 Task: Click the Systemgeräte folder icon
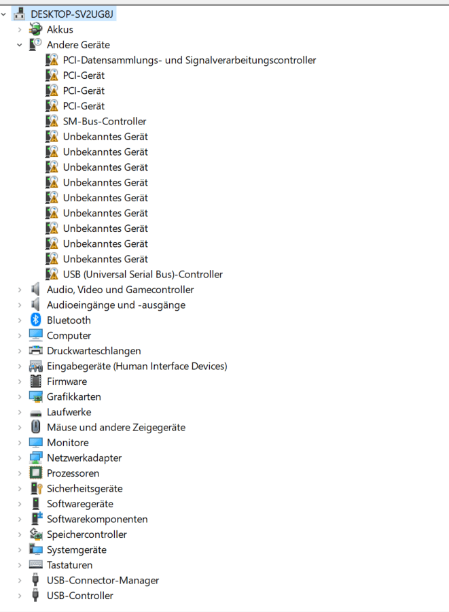pos(35,549)
